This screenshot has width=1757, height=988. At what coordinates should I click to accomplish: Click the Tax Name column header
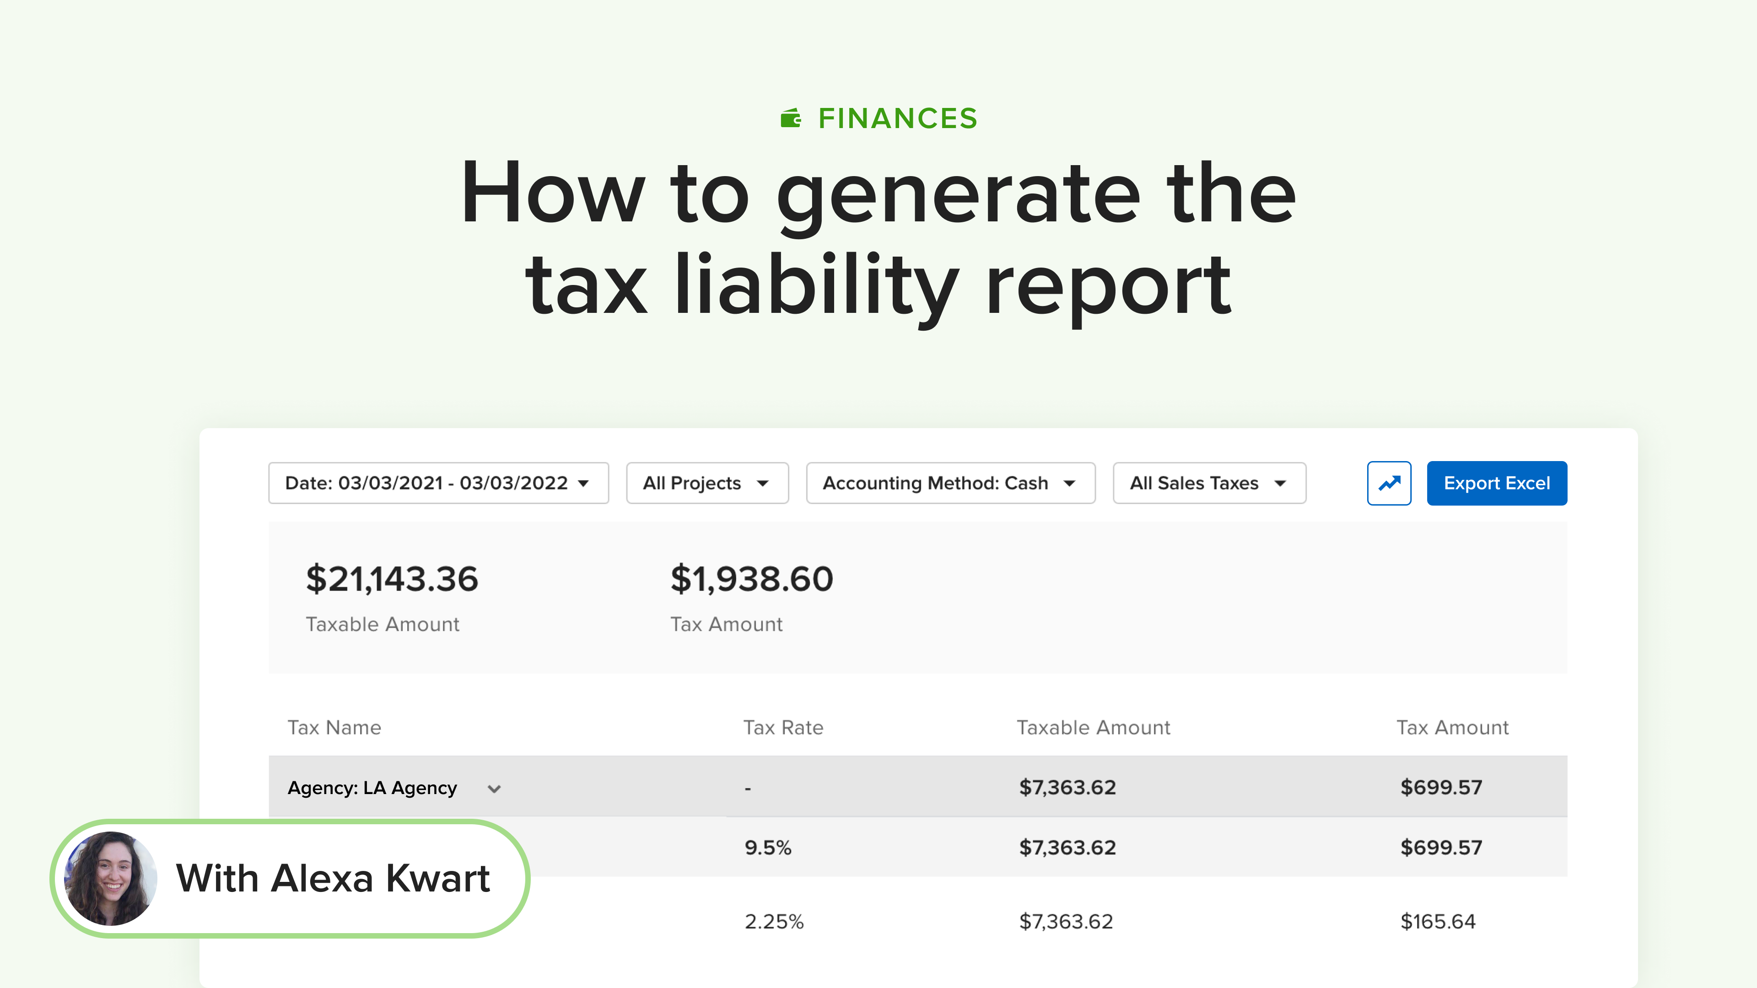click(334, 728)
